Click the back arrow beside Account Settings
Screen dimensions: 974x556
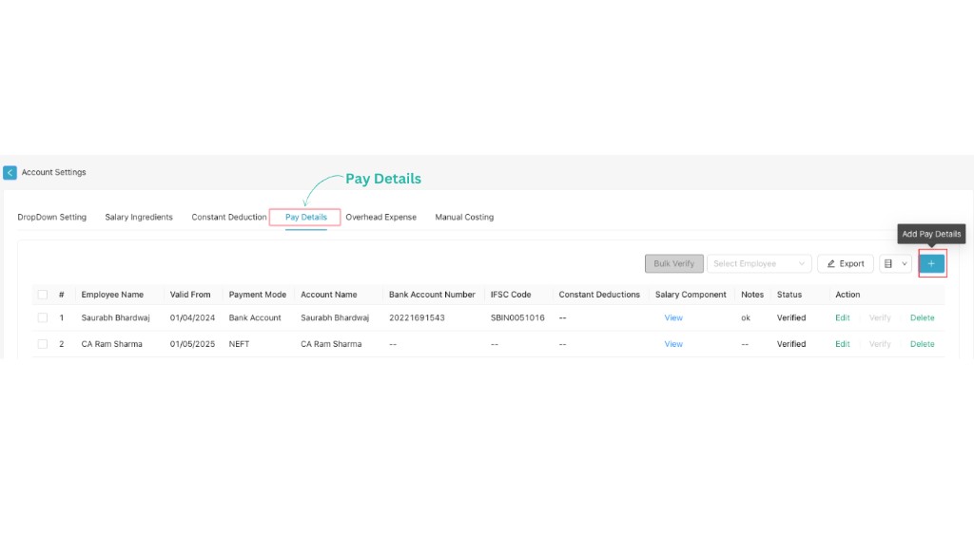tap(10, 172)
